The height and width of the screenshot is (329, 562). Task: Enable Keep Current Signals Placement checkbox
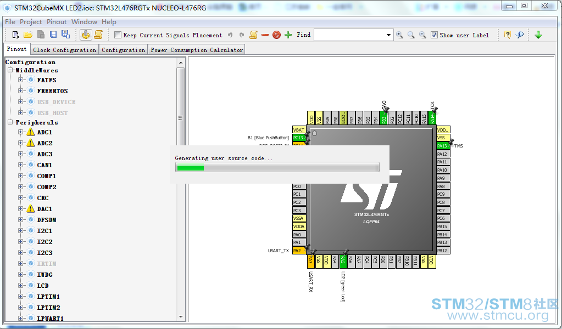click(118, 35)
